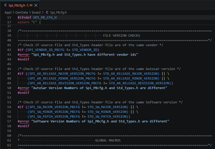Click line number 54 in gutter
This screenshot has width=215, height=149.
click(9, 107)
